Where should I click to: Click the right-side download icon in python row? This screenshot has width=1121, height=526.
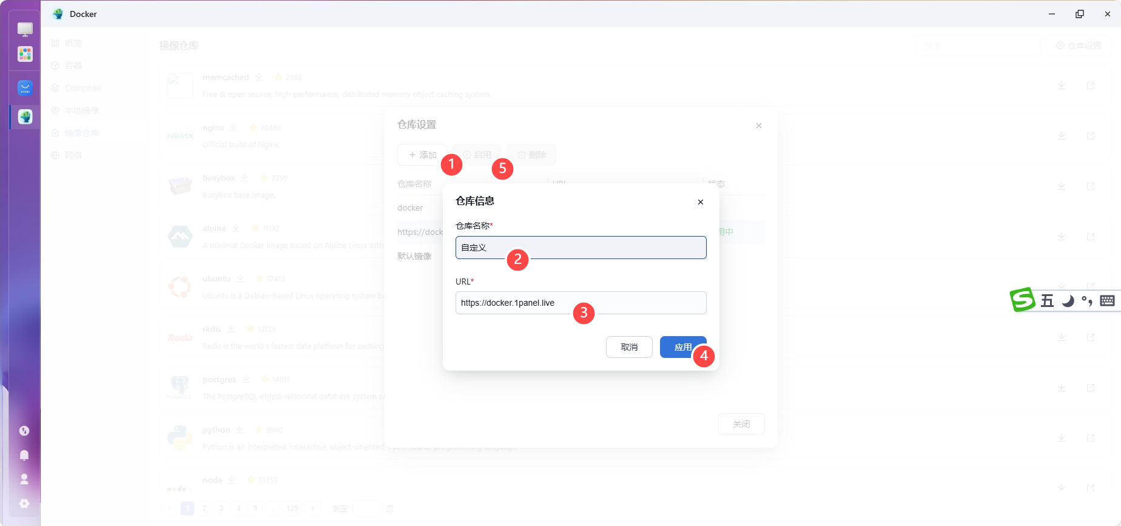pyautogui.click(x=1062, y=438)
